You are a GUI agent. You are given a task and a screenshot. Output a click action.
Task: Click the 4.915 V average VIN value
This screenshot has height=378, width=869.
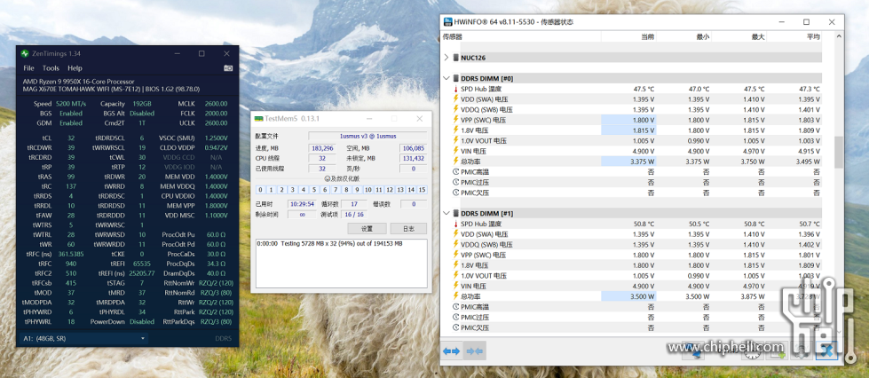(x=810, y=151)
